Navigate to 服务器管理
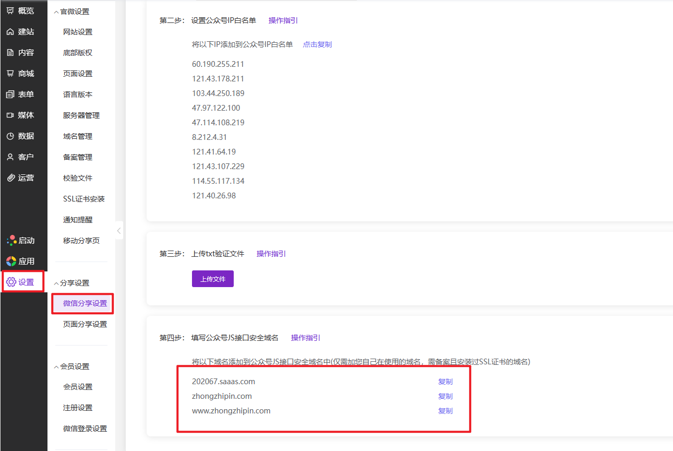Screen dimensions: 673x451 pos(81,115)
